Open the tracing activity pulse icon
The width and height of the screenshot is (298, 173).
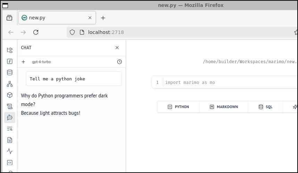[x=10, y=151]
